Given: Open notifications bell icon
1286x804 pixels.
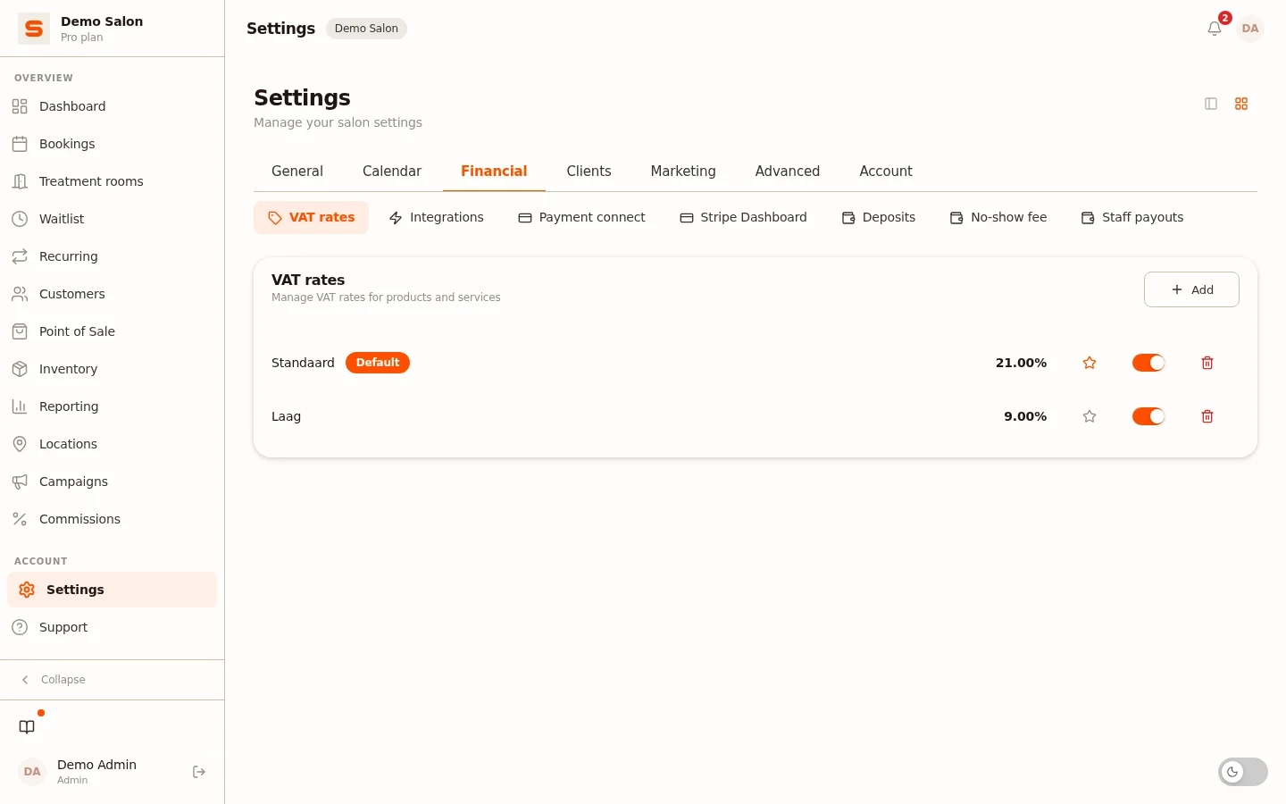Looking at the screenshot, I should (x=1215, y=29).
